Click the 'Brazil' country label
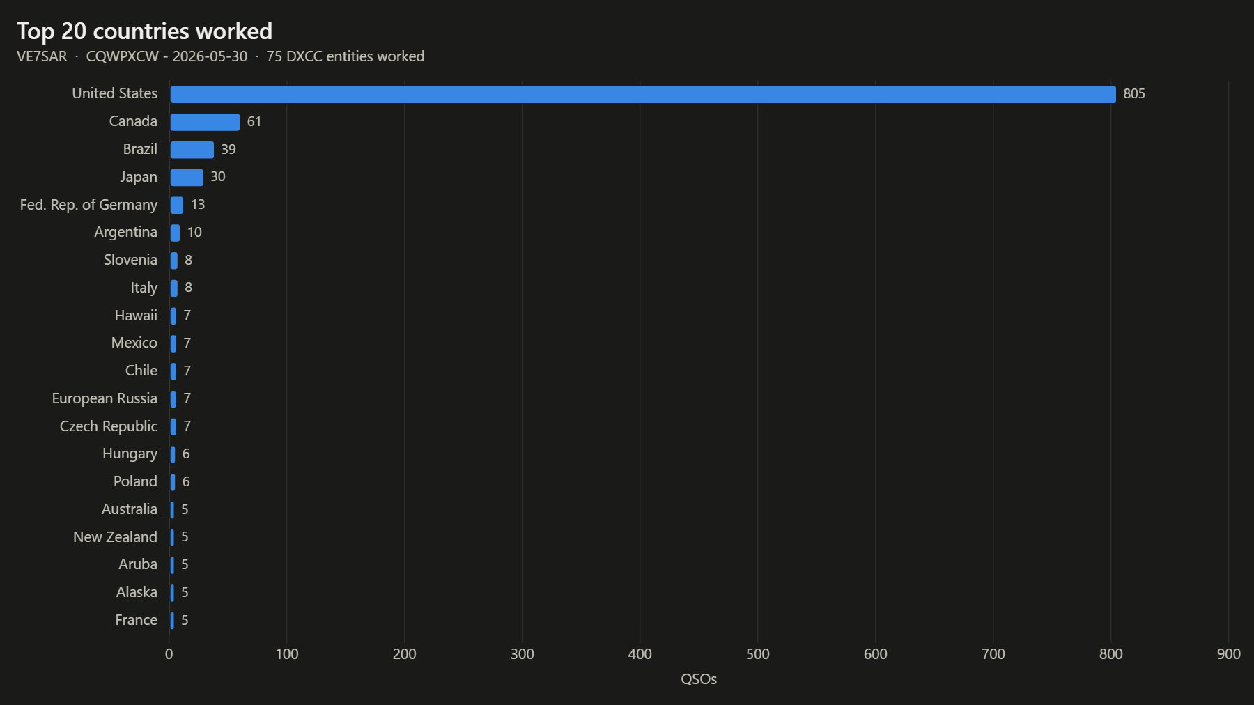The image size is (1254, 705). click(x=140, y=149)
